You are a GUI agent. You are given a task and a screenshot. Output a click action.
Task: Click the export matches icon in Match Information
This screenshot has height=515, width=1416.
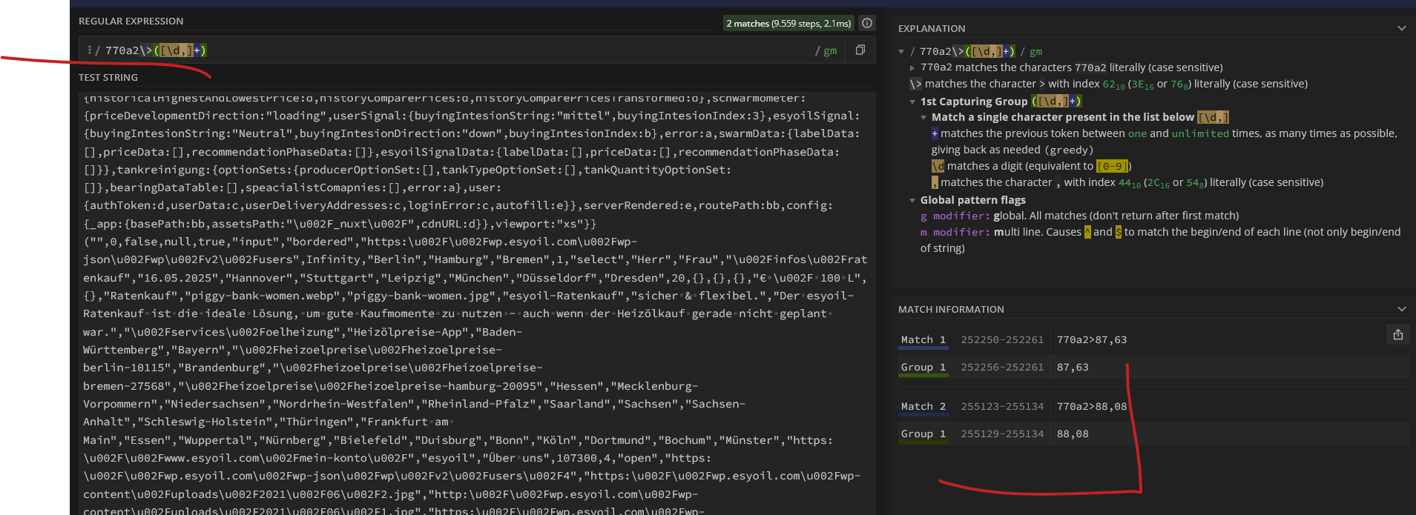click(1397, 334)
